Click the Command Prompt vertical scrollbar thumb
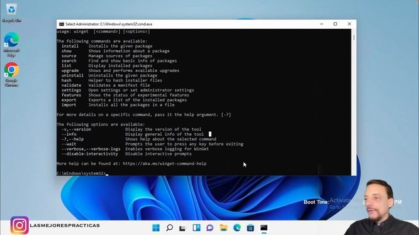 [354, 38]
